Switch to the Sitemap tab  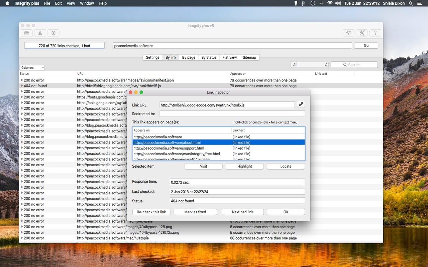(249, 57)
